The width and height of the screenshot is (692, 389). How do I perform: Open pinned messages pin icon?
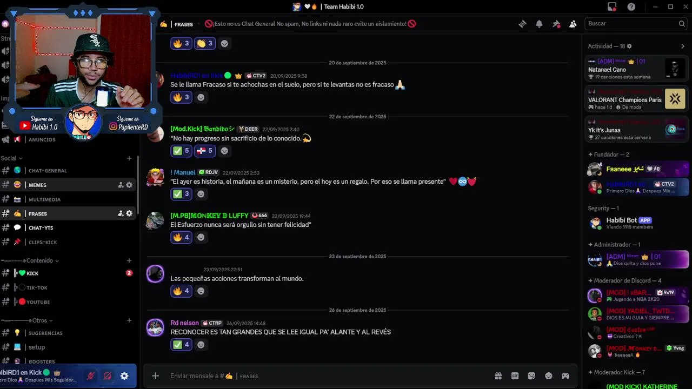click(x=556, y=24)
